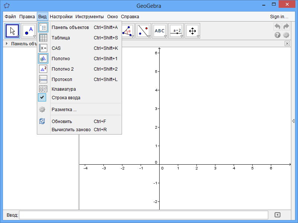
Task: Click the Undo arrow icon
Action: (x=277, y=26)
